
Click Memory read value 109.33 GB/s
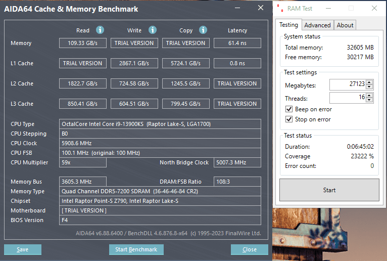point(83,43)
